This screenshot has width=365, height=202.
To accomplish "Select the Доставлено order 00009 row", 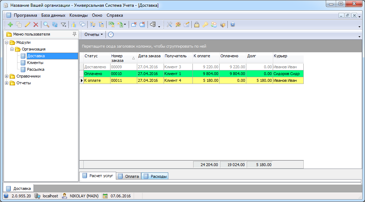I will [191, 67].
